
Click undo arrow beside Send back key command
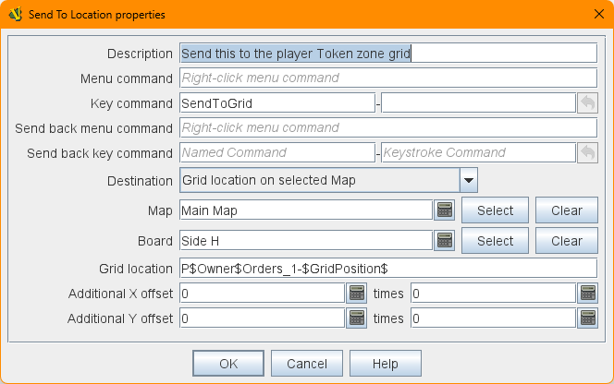pos(587,152)
